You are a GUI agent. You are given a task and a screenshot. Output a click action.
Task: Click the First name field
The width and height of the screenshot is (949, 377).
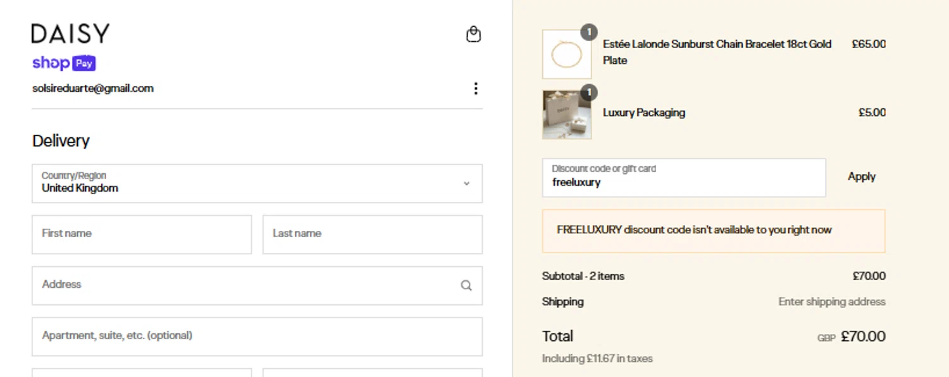pyautogui.click(x=142, y=234)
